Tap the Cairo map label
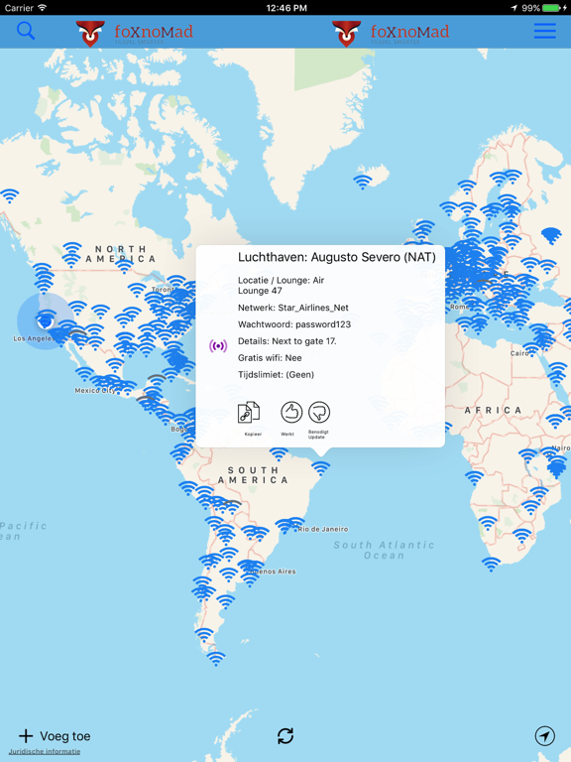The image size is (571, 762). [x=519, y=353]
